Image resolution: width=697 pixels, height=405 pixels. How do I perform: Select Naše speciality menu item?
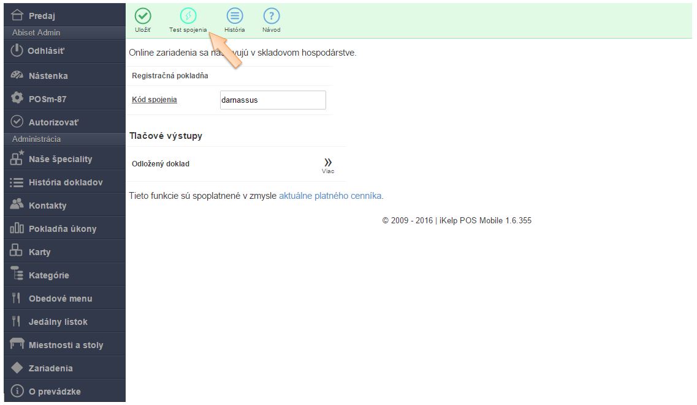pos(60,159)
